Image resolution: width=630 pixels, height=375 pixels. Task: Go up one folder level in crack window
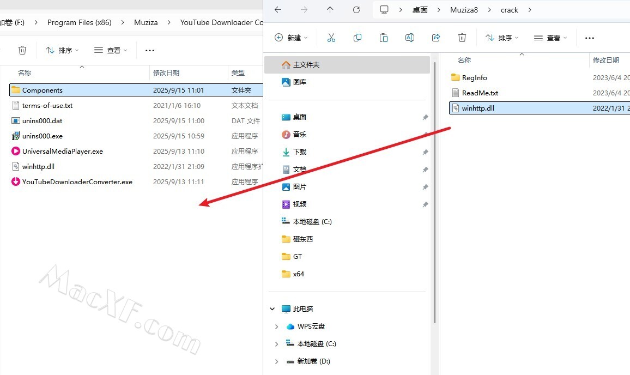pos(330,10)
